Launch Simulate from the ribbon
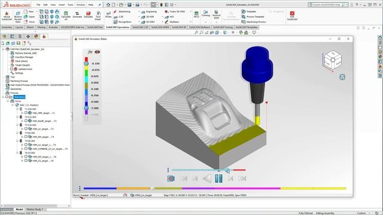Image resolution: width=383 pixels, height=215 pixels. [x=89, y=15]
